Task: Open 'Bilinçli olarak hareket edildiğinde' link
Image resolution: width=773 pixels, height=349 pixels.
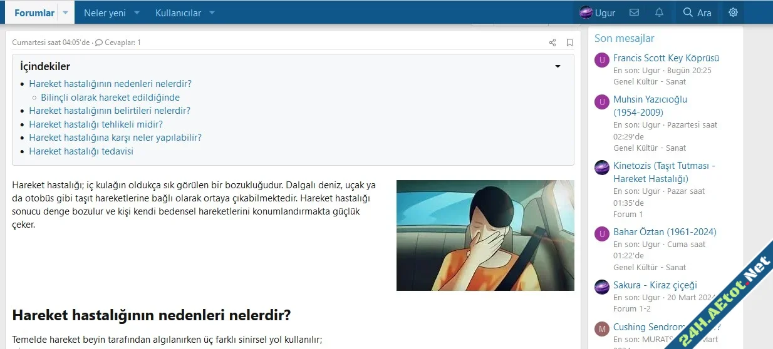Action: pyautogui.click(x=110, y=97)
